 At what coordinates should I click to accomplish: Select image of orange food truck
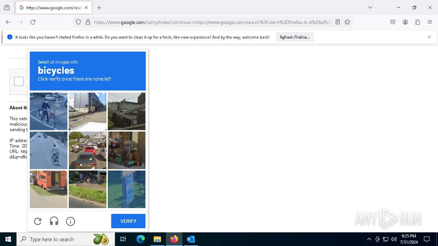tap(49, 189)
